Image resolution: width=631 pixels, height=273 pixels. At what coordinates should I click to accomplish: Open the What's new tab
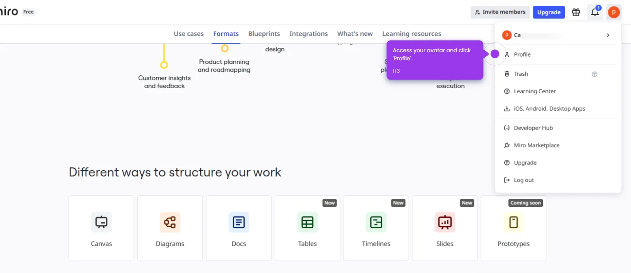[355, 34]
